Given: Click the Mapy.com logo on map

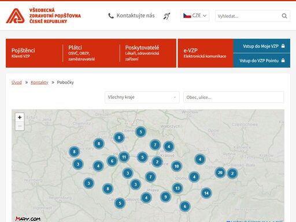Looking at the screenshot, I should [28, 219].
